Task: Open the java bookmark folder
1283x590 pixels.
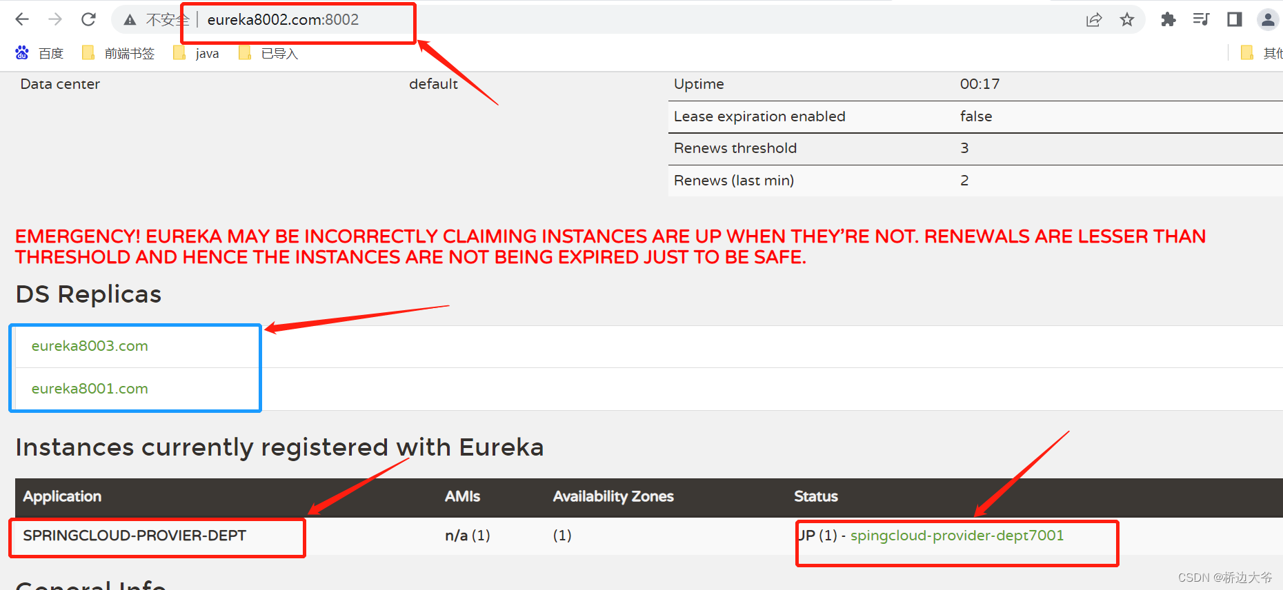Action: (x=197, y=53)
